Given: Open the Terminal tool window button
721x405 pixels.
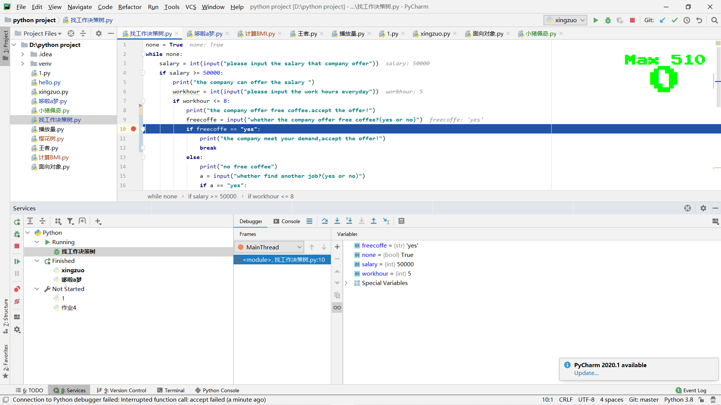Looking at the screenshot, I should (171, 390).
